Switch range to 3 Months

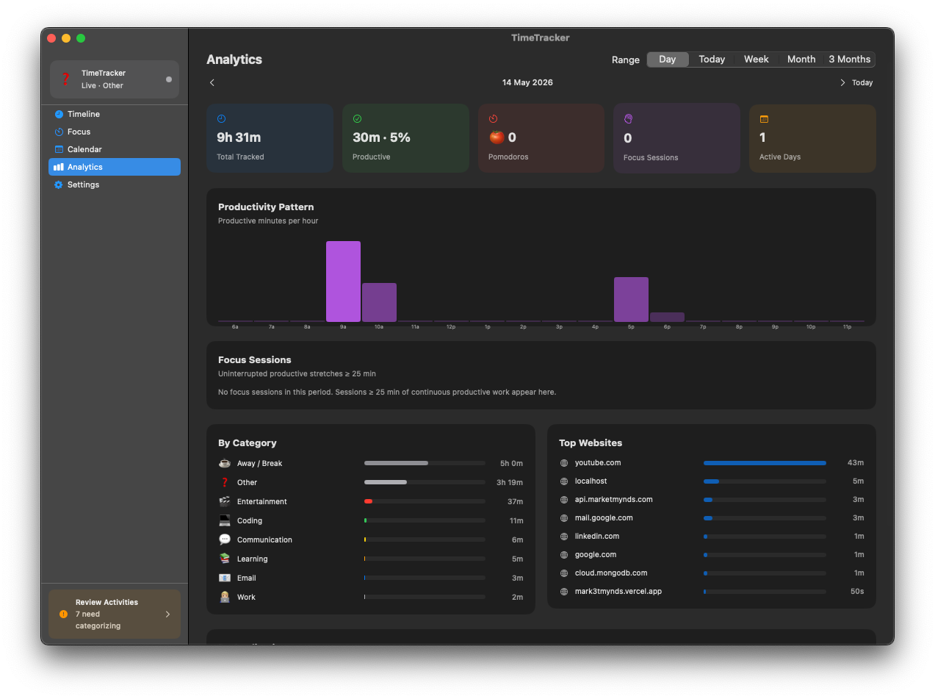(x=849, y=60)
